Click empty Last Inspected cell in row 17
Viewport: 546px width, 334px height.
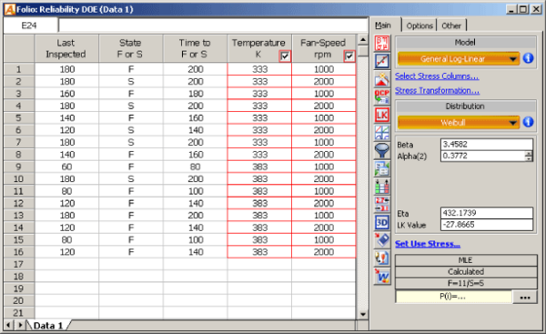pyautogui.click(x=66, y=264)
